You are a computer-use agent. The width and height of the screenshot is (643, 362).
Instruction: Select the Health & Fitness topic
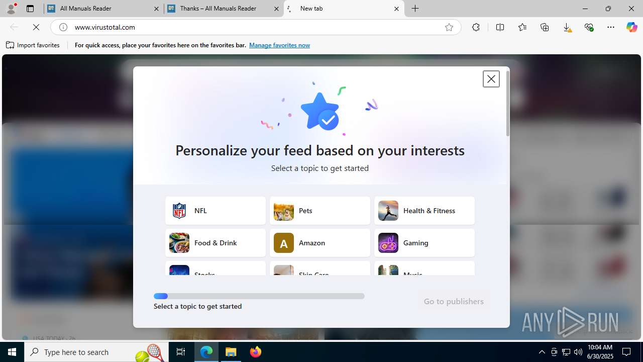tap(424, 211)
